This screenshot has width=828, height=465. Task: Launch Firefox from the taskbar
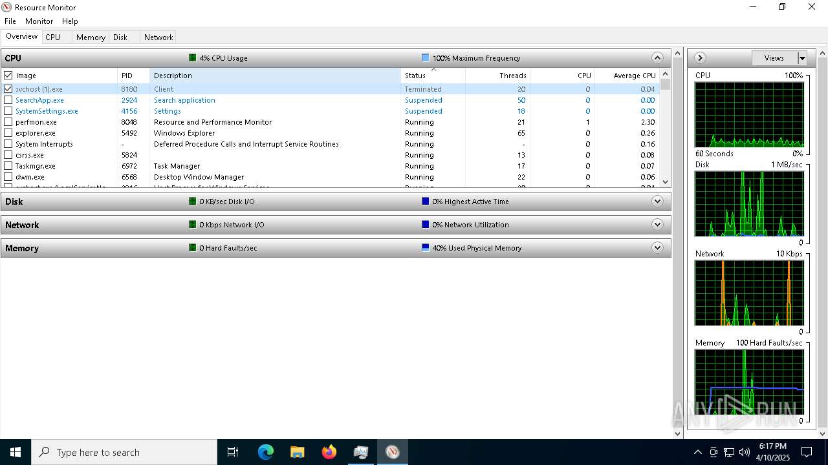click(x=329, y=452)
